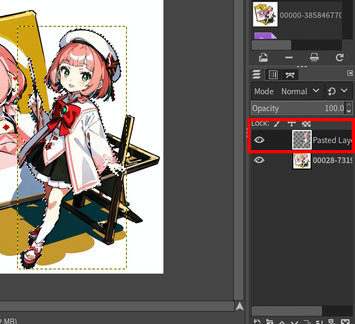Viewport: 355px width, 324px height.
Task: Toggle the lock alpha channel checker icon
Action: [x=306, y=124]
